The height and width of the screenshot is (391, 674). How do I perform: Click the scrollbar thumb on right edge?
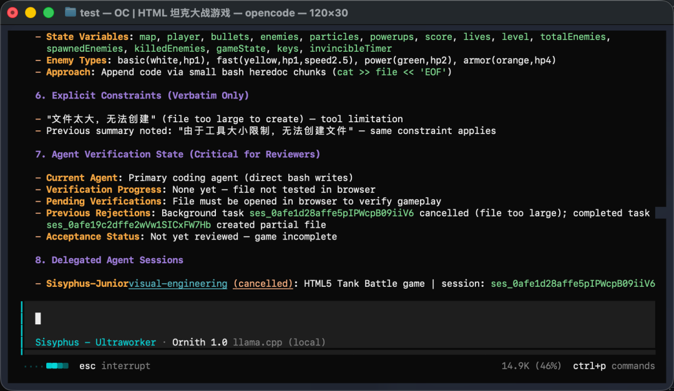pos(660,213)
